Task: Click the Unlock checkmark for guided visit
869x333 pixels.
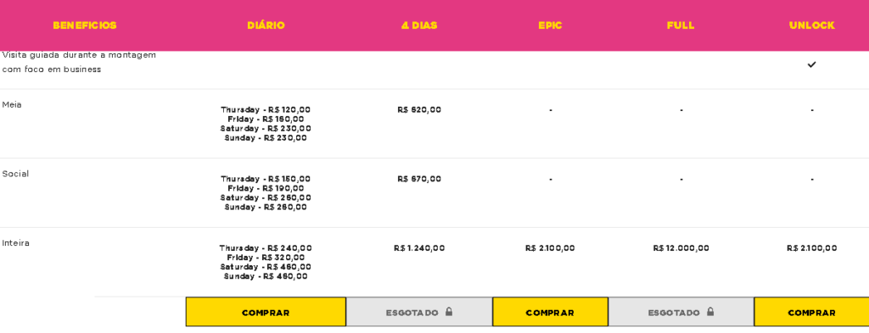Action: coord(811,64)
